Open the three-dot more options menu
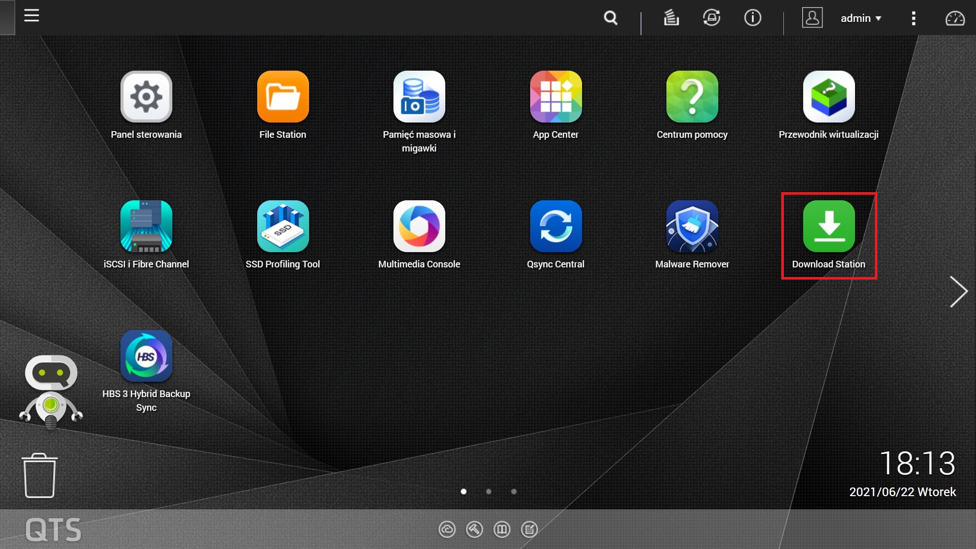The image size is (976, 549). [x=913, y=18]
